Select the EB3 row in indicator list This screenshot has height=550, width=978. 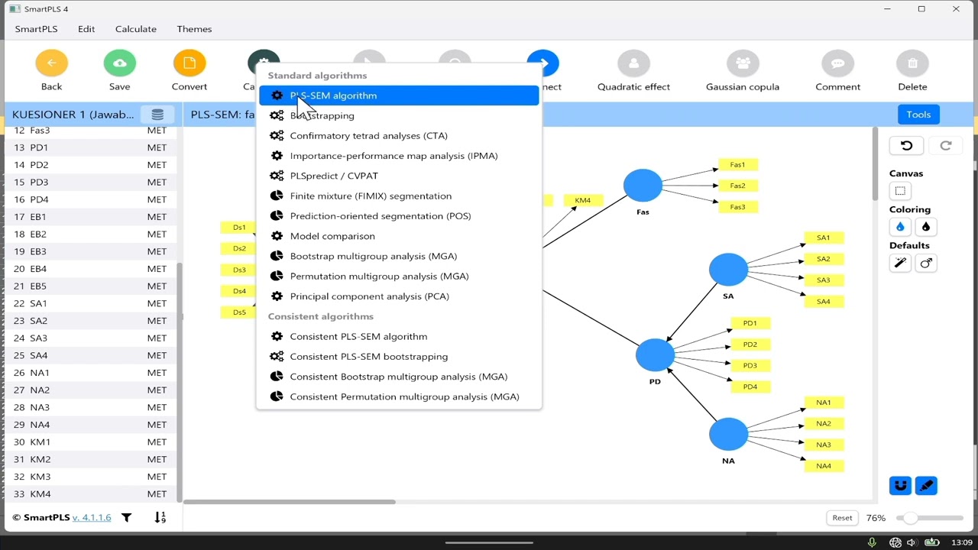click(x=90, y=251)
